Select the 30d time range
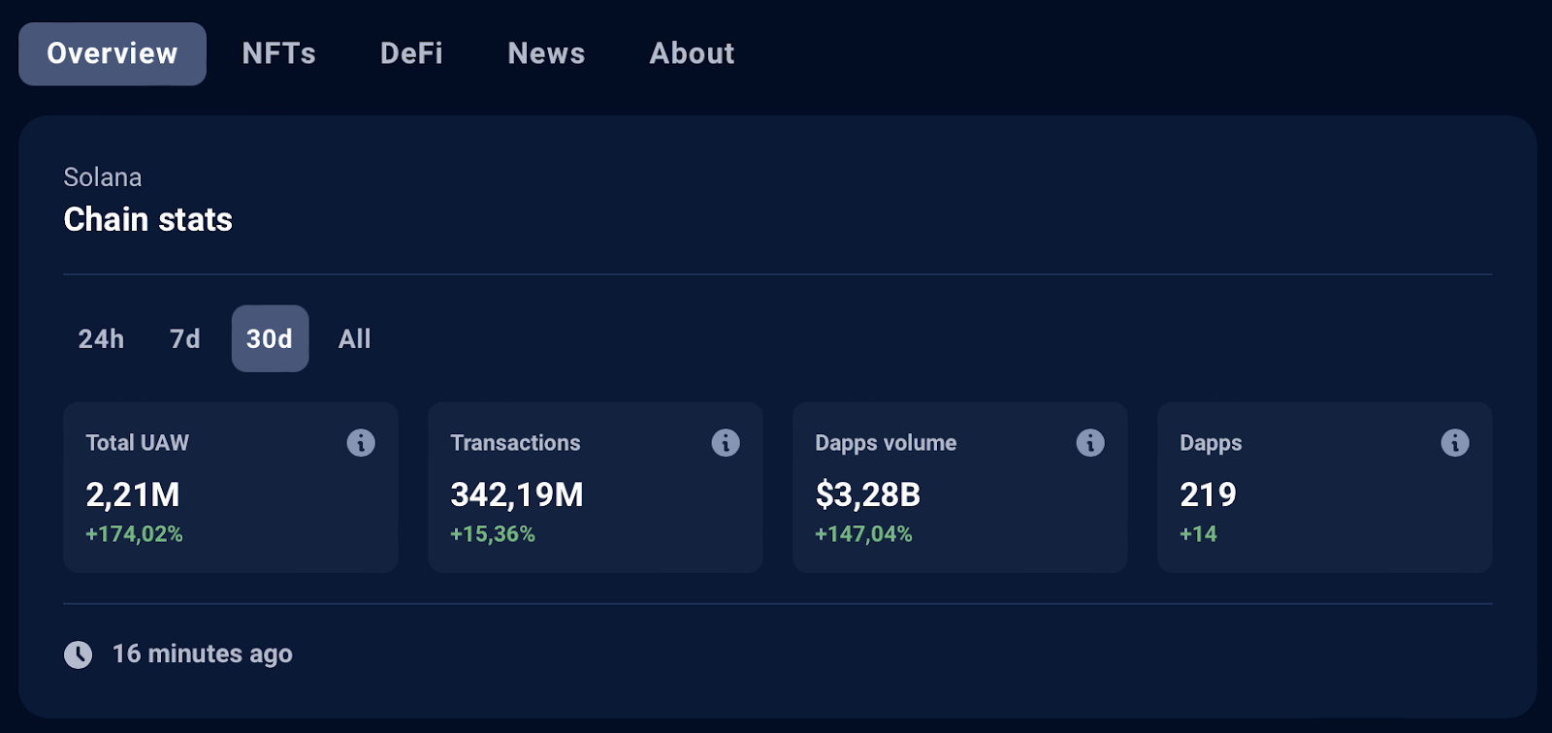Viewport: 1552px width, 733px height. tap(270, 338)
